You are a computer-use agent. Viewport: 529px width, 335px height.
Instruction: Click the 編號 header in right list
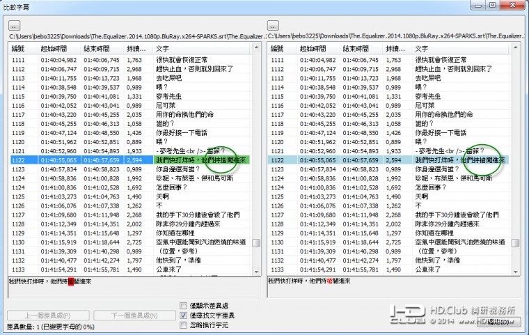[282, 49]
